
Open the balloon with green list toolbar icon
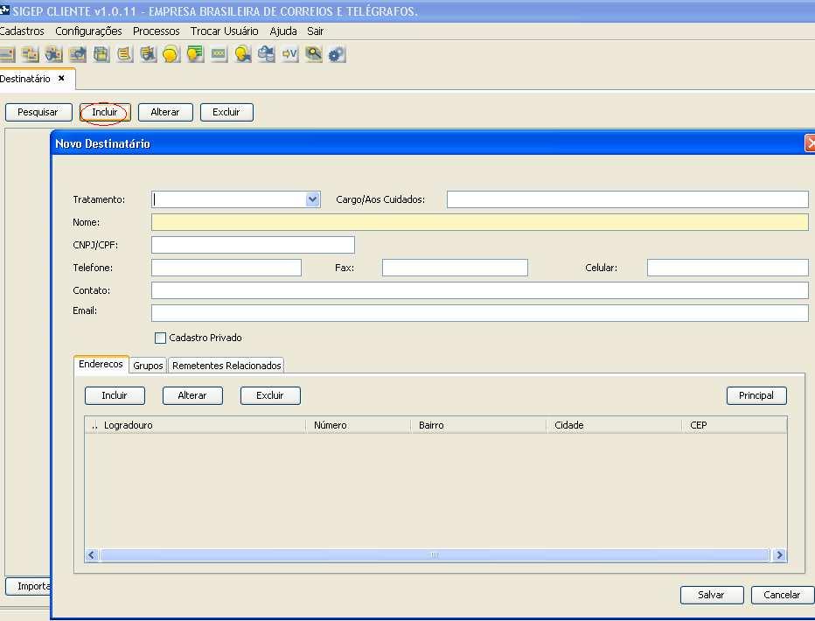click(x=195, y=53)
